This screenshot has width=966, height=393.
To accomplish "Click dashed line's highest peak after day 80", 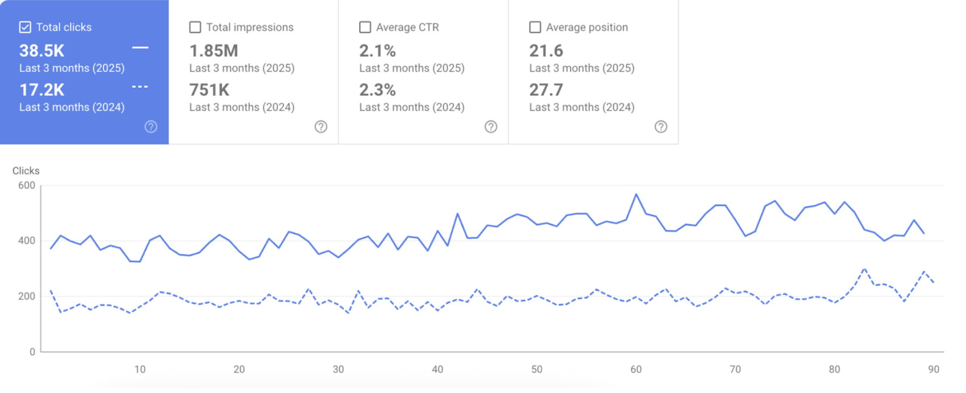I will [864, 268].
